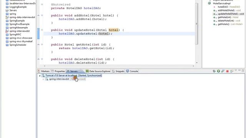
Task: Start the server in debug mode
Action: click(x=214, y=71)
